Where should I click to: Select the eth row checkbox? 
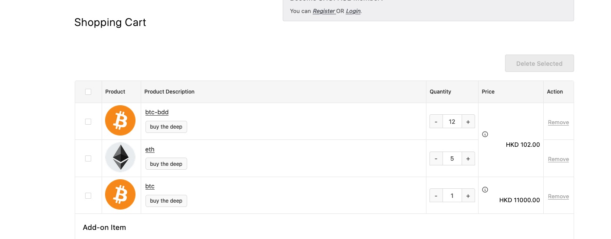88,158
